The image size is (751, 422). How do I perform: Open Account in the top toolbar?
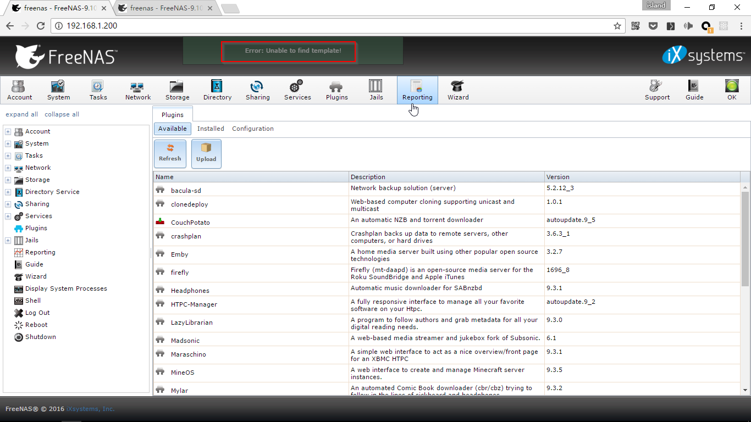click(20, 90)
